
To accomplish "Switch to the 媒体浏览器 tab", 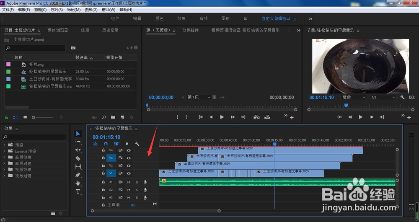I will [58, 30].
